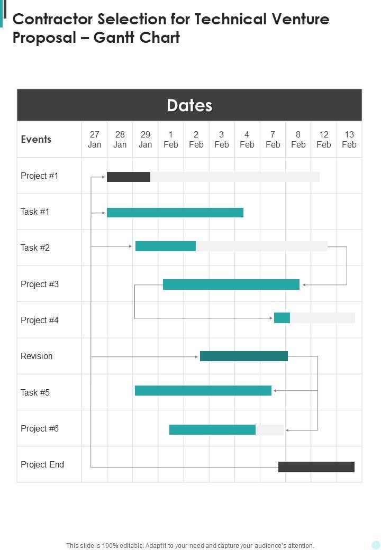Select the 7 Feb date header
This screenshot has height=550, width=381.
click(x=273, y=140)
